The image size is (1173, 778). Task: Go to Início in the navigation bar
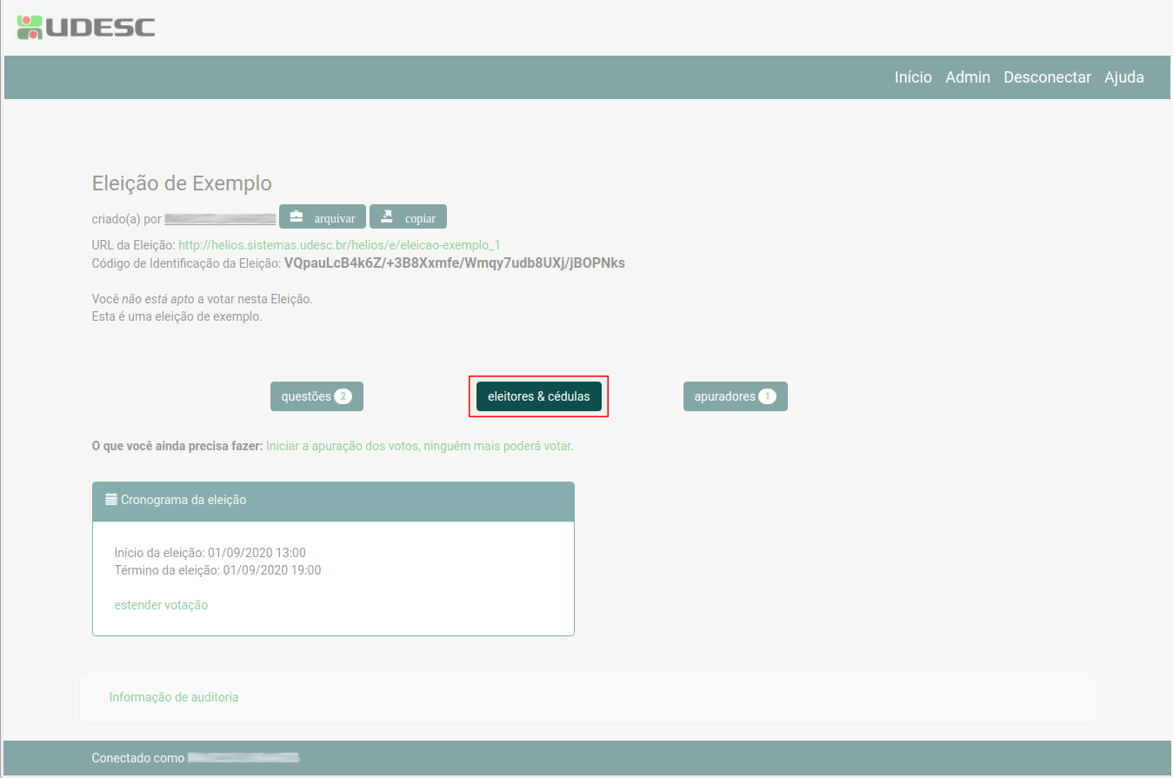coord(913,77)
